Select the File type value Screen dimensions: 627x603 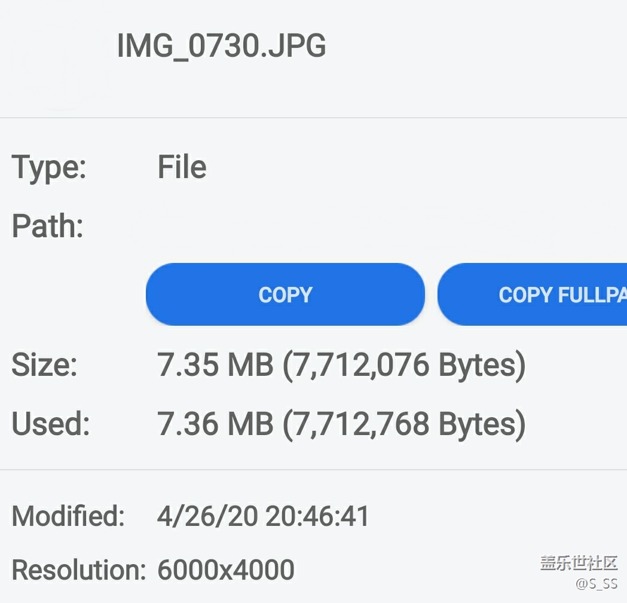pos(182,167)
